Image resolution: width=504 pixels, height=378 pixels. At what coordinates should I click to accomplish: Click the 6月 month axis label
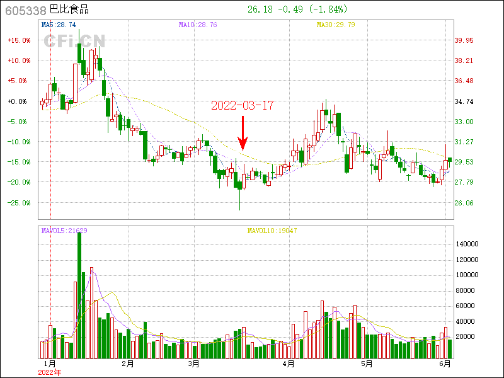pos(445,364)
